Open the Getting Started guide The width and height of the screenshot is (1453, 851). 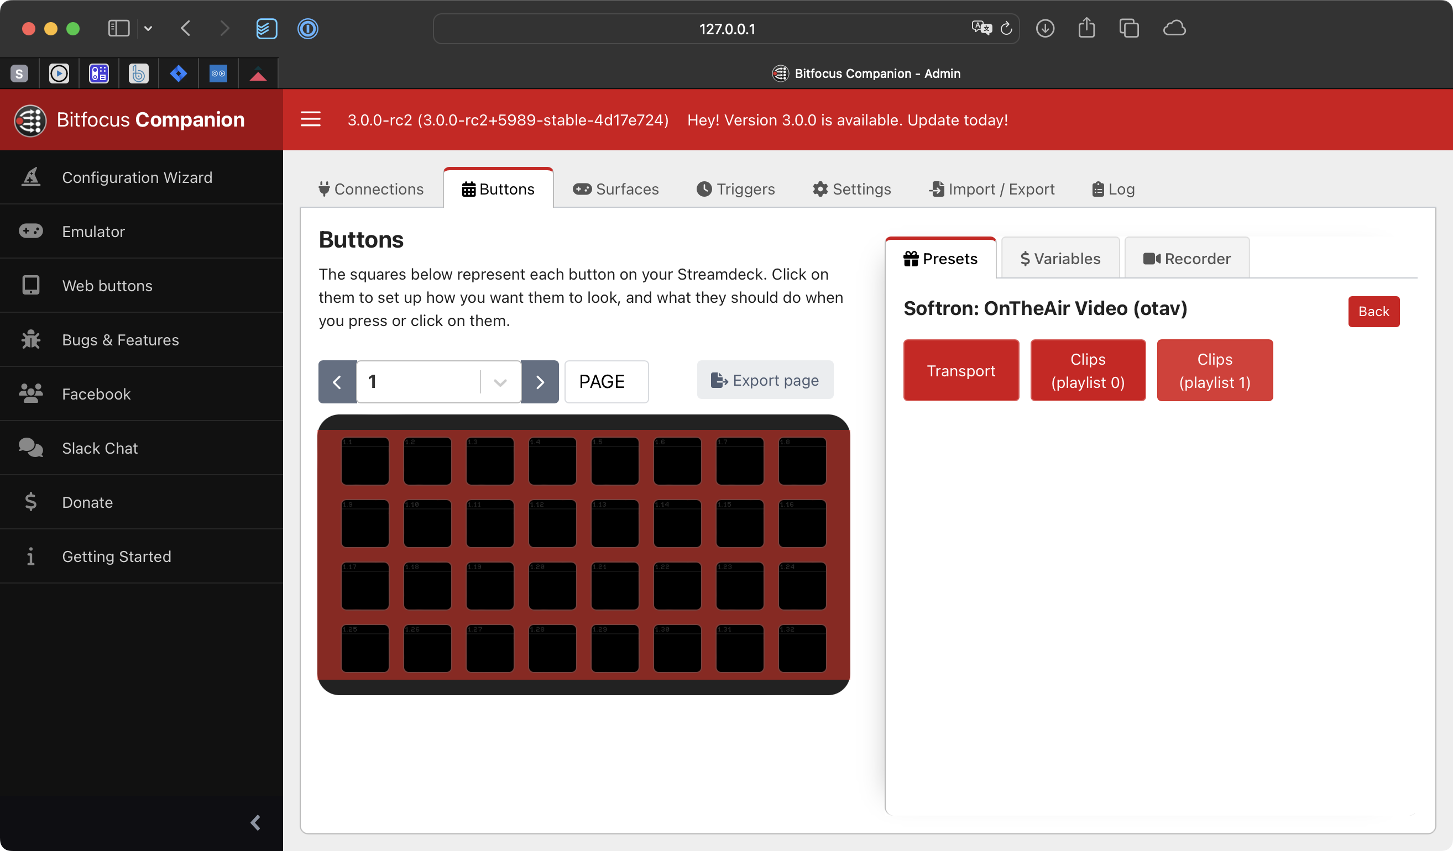click(142, 556)
